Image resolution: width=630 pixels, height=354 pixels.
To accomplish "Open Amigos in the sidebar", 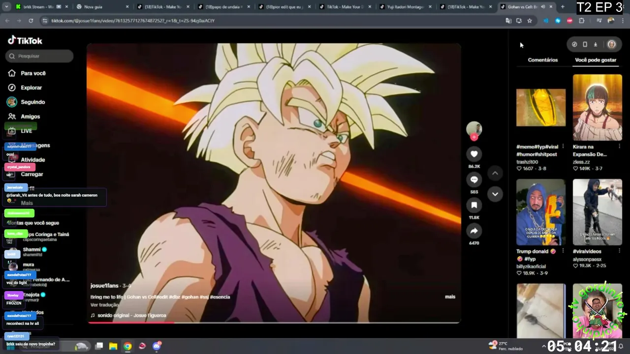I will (30, 117).
